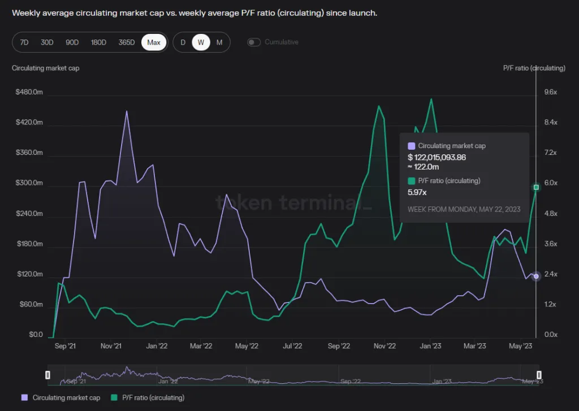Image resolution: width=579 pixels, height=411 pixels.
Task: Click the right handle of the range brush
Action: click(x=539, y=374)
